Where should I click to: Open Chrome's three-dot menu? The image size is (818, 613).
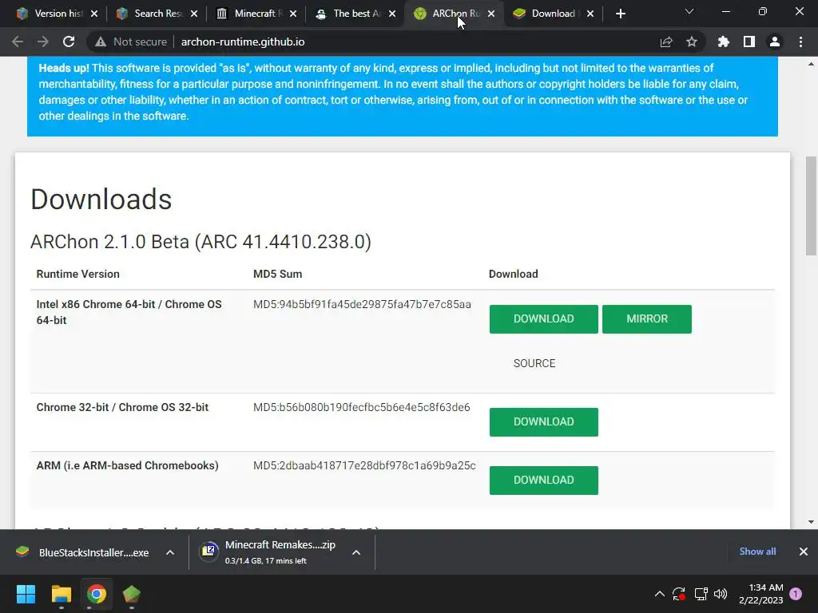click(x=800, y=42)
